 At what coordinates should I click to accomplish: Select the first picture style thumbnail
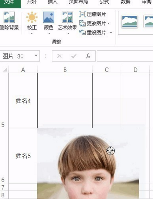pyautogui.click(x=129, y=21)
